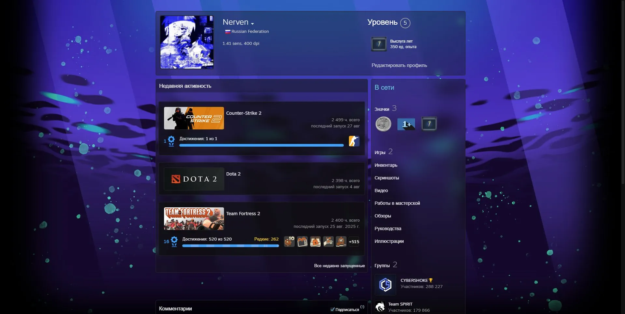View the Counter-Strike 2 unlocked achievement icon
Image resolution: width=625 pixels, height=314 pixels.
(354, 141)
